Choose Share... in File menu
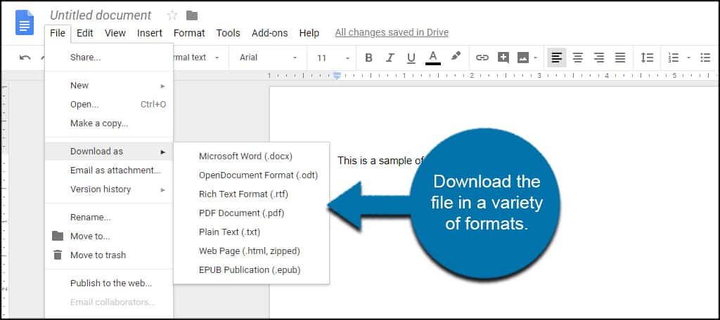Screen dimensions: 720x320 (x=109, y=58)
